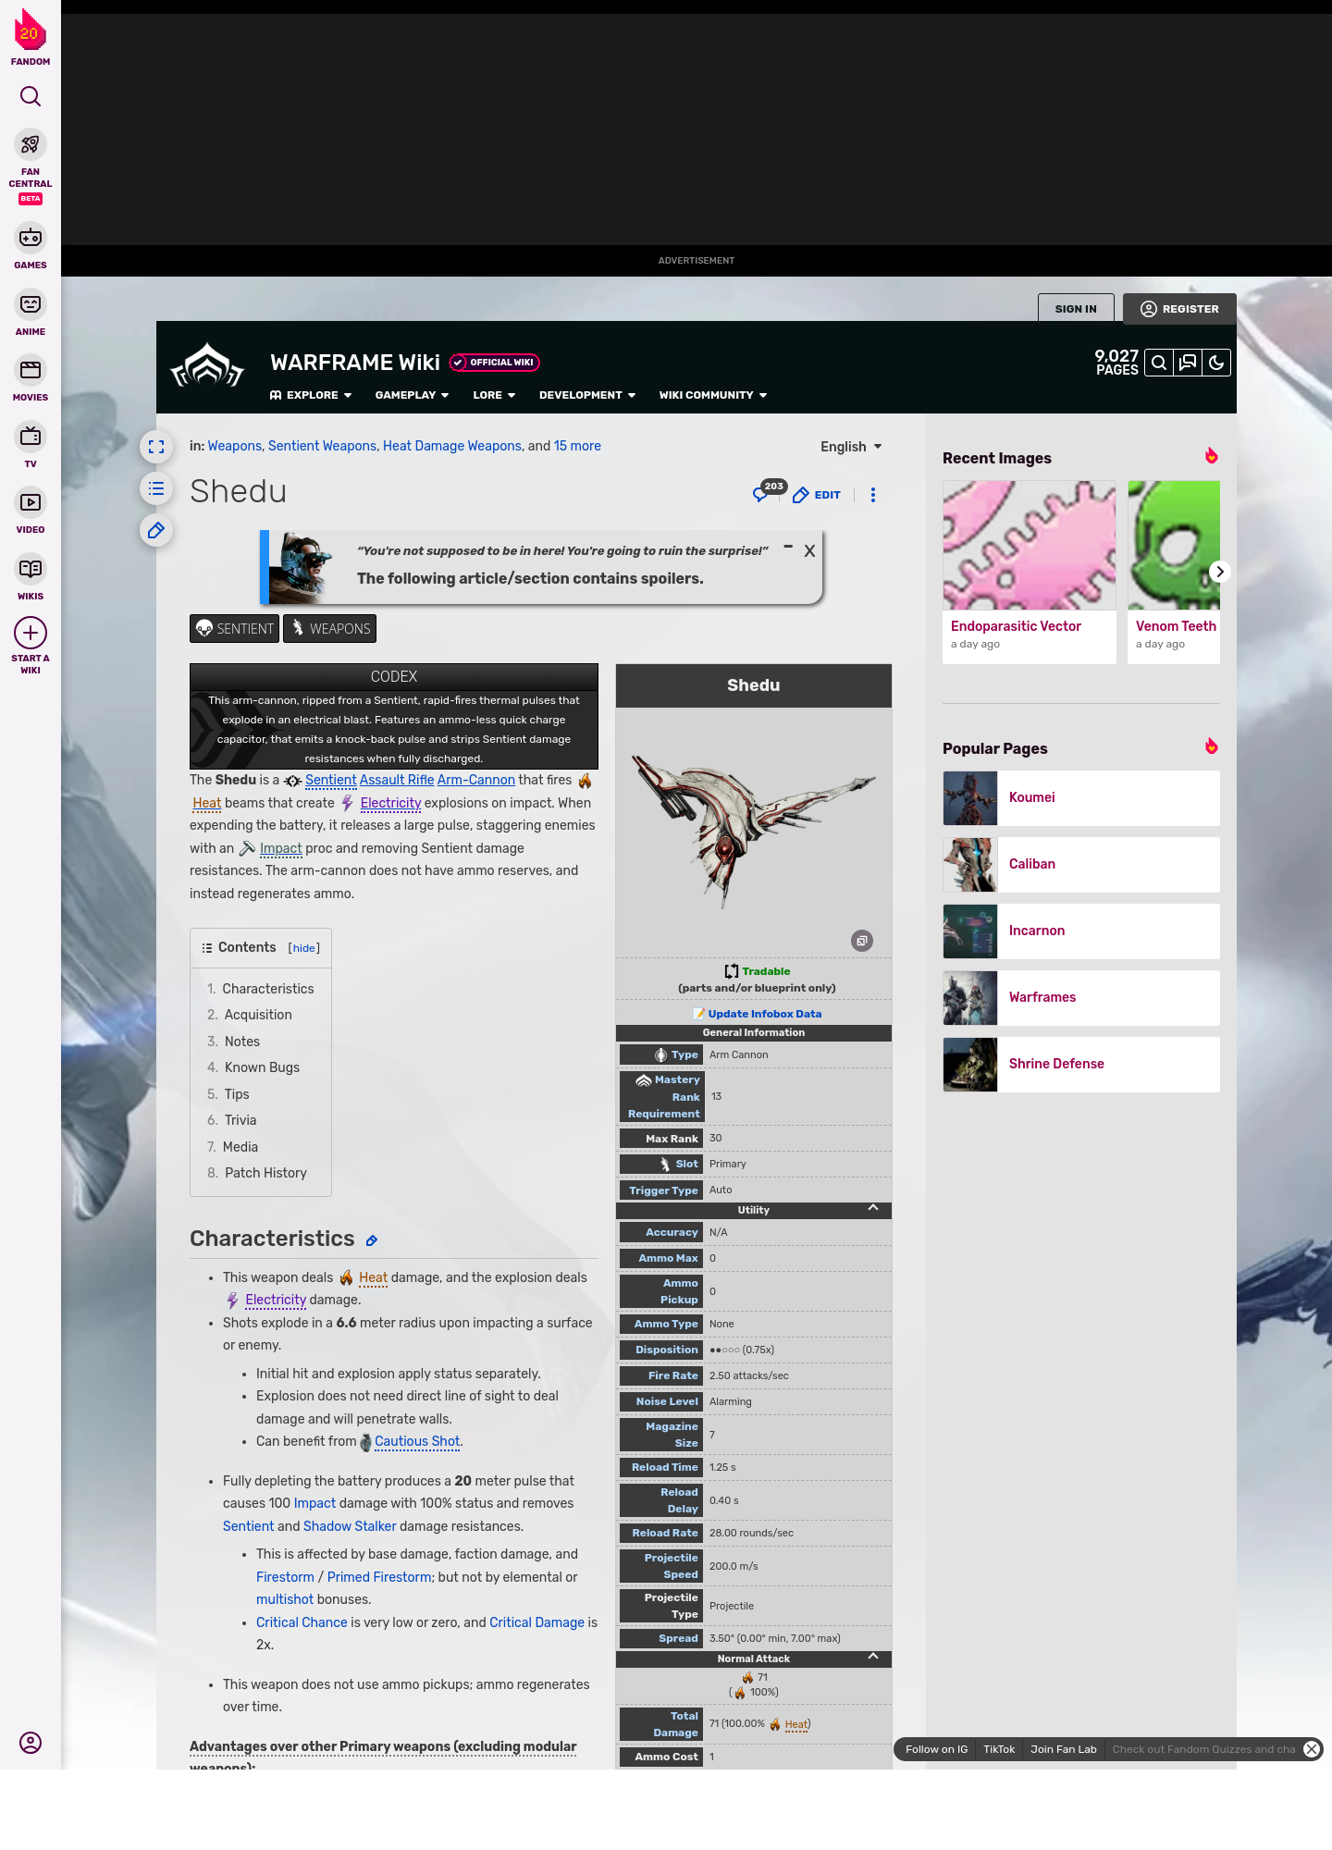Open the Movies sidebar icon
This screenshot has height=1850, width=1332.
(31, 370)
